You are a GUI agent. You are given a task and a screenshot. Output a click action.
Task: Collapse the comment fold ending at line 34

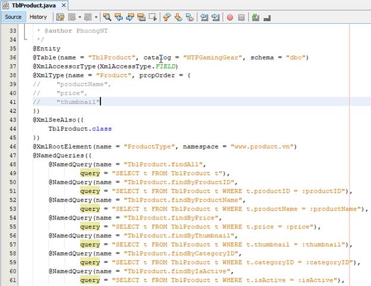24,39
